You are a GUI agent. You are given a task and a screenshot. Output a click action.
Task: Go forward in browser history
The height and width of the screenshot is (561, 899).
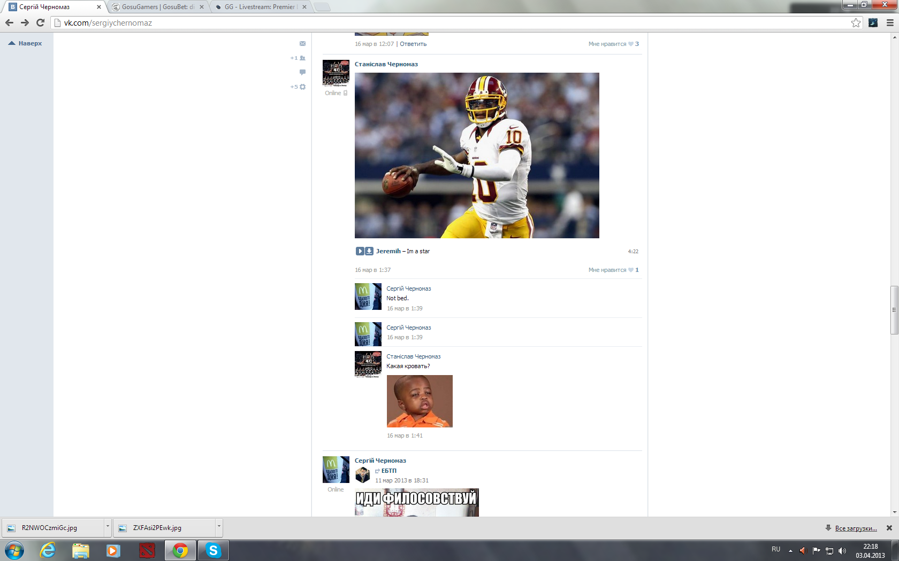pyautogui.click(x=25, y=22)
